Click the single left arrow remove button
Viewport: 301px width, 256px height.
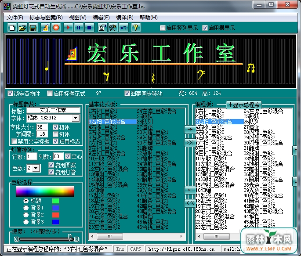pyautogui.click(x=190, y=190)
